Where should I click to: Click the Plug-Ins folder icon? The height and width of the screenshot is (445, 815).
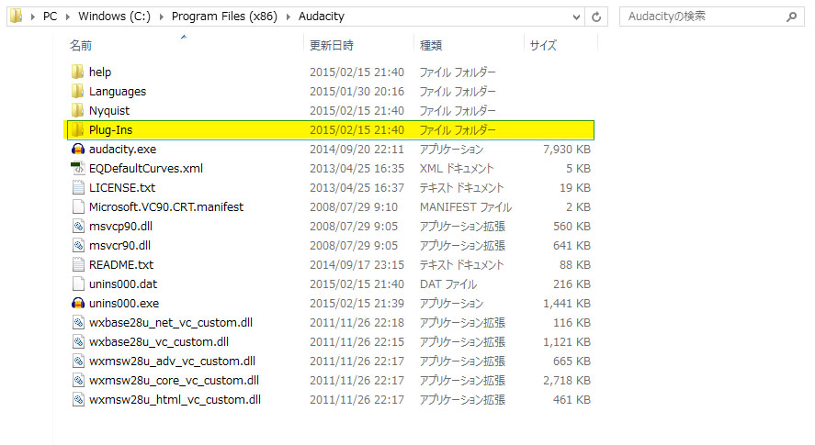77,129
